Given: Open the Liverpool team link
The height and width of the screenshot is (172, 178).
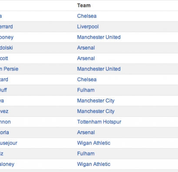Looking at the screenshot, I should click(x=88, y=26).
